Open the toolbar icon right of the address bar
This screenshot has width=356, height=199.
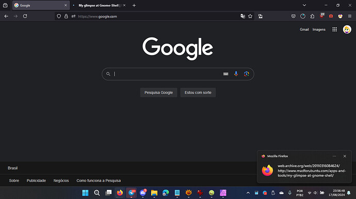(x=261, y=16)
